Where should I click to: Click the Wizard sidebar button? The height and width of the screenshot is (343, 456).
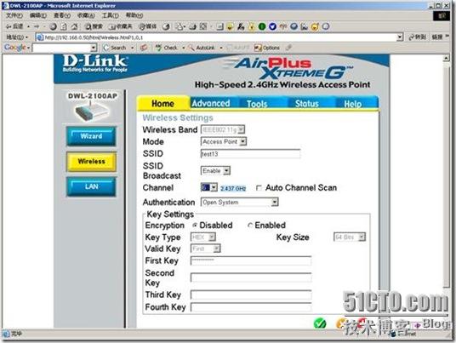point(91,136)
